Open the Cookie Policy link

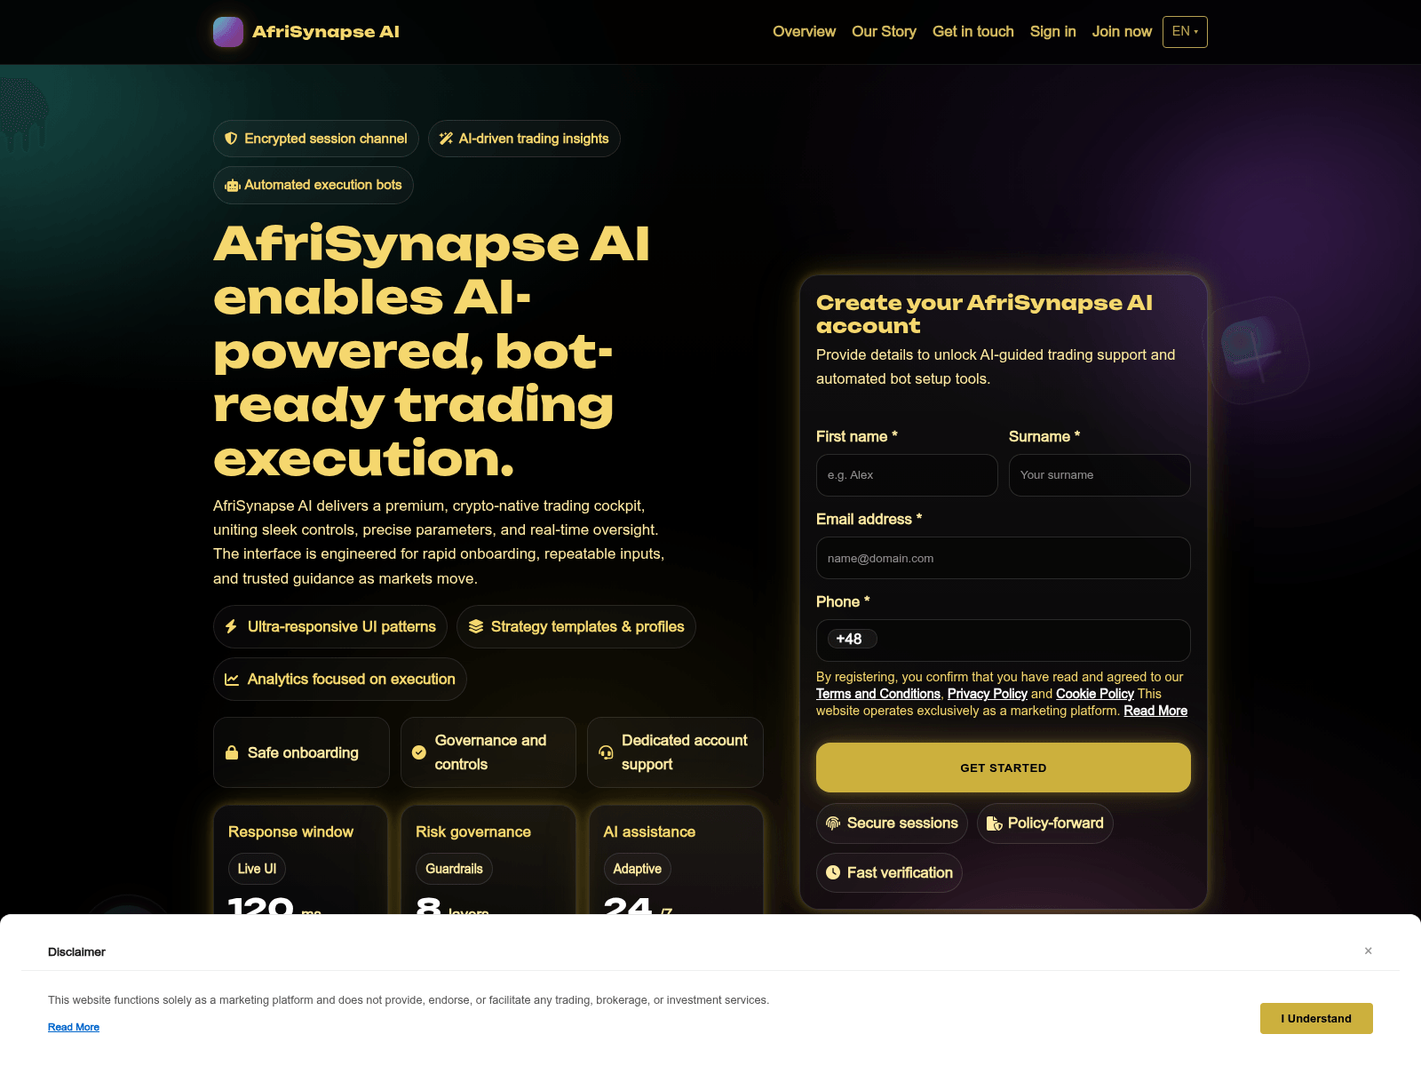click(x=1094, y=694)
